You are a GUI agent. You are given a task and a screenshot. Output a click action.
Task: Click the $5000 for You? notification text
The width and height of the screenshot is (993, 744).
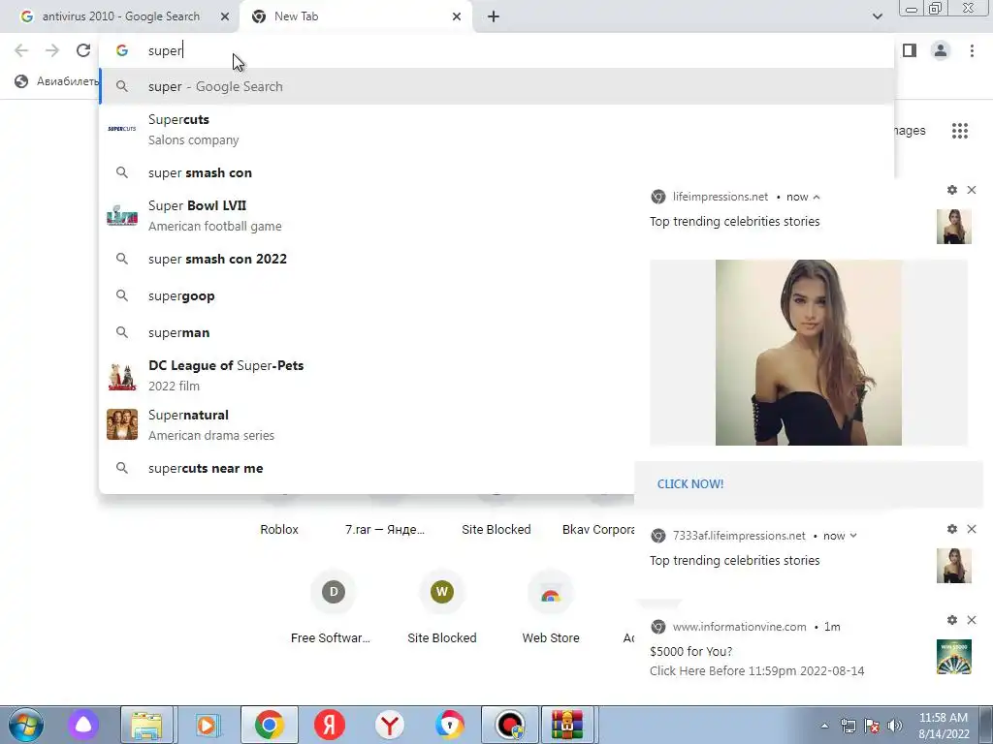coord(690,651)
